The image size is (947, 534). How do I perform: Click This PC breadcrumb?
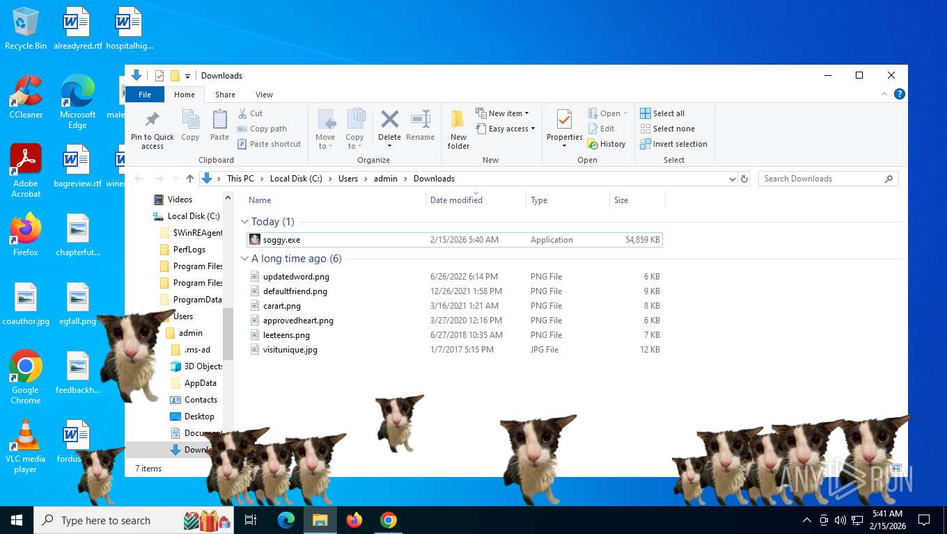[x=240, y=179]
